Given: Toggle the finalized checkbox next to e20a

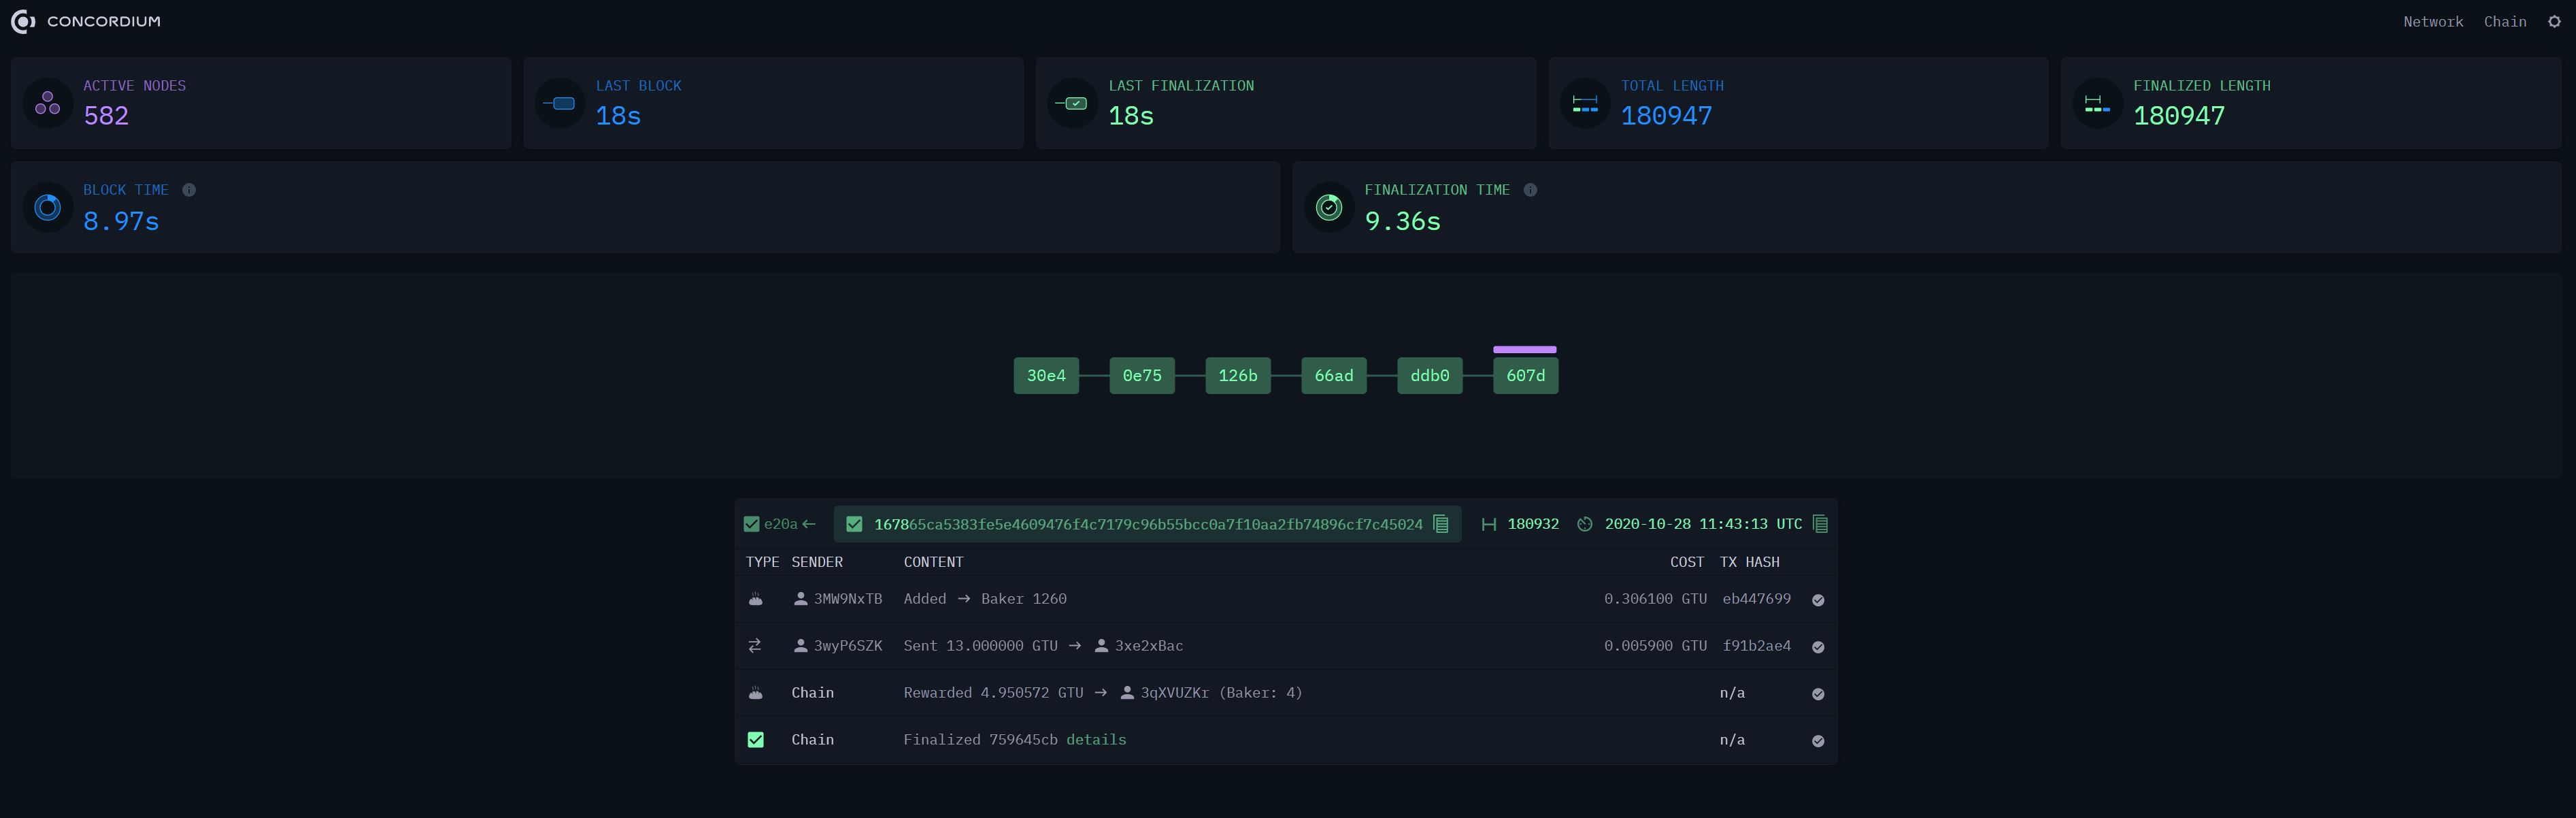Looking at the screenshot, I should [x=751, y=523].
